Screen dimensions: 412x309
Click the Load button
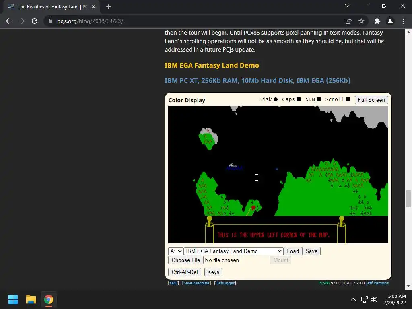click(x=293, y=251)
